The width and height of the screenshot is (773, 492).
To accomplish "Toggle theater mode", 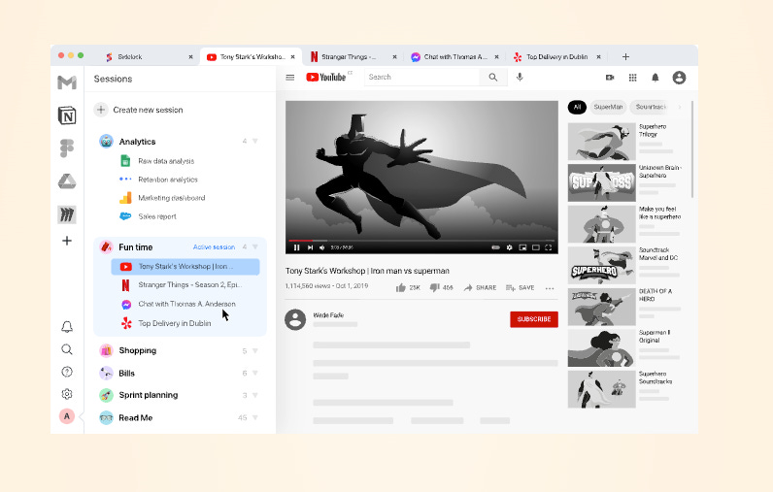I will (536, 247).
